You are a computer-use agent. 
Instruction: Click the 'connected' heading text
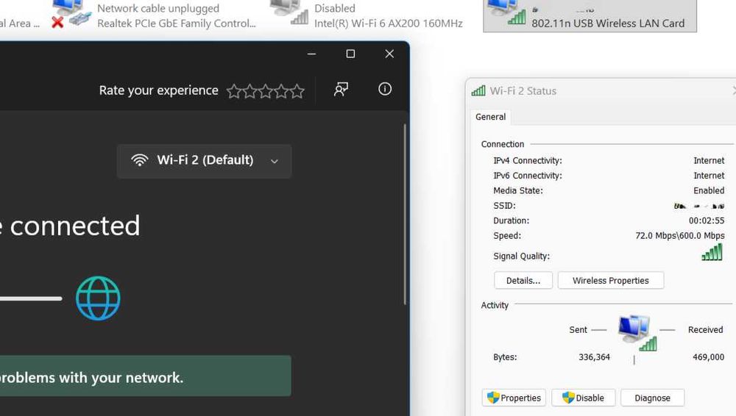click(75, 226)
